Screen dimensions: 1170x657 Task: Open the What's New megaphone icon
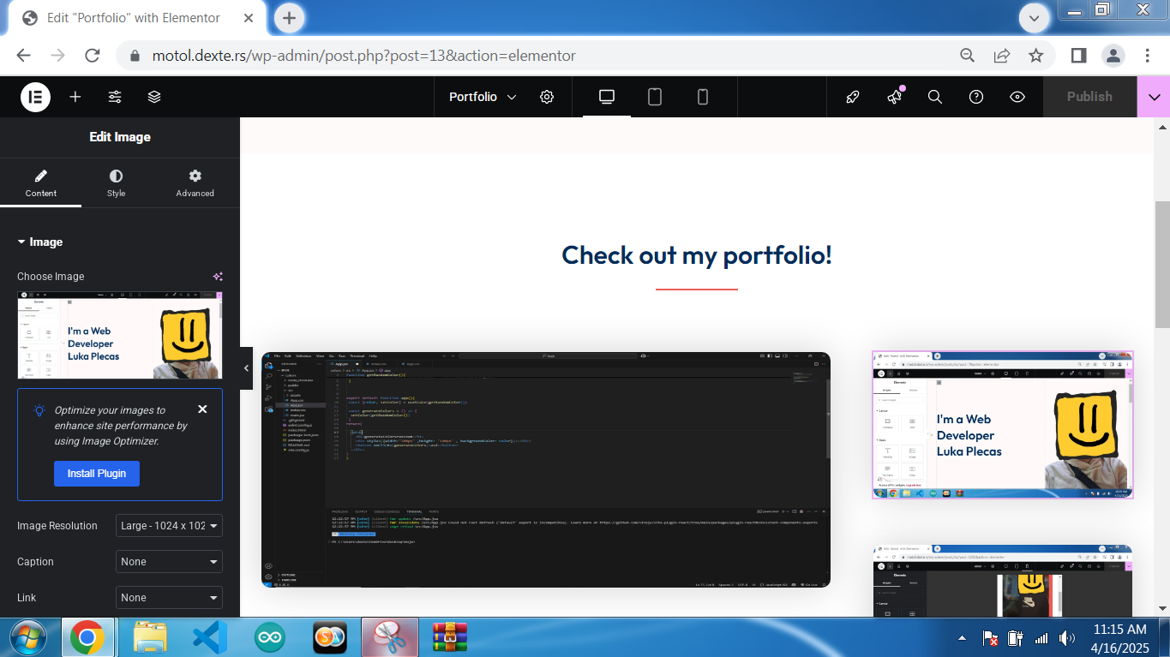click(894, 97)
